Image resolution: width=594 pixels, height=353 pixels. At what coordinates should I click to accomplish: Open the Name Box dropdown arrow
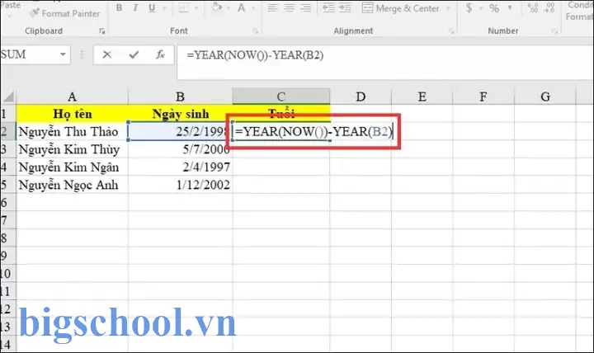[63, 55]
